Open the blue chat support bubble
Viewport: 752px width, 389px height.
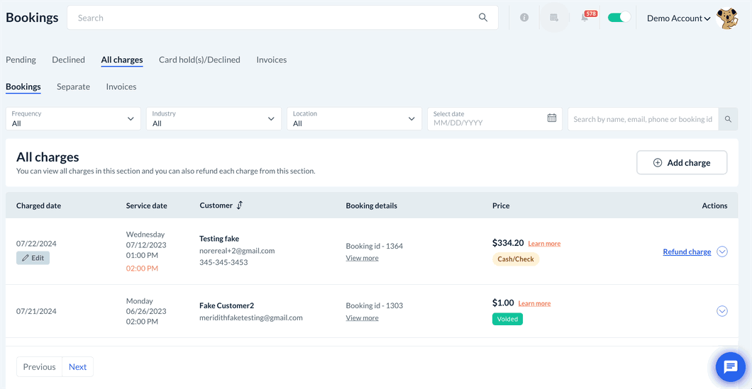[730, 367]
